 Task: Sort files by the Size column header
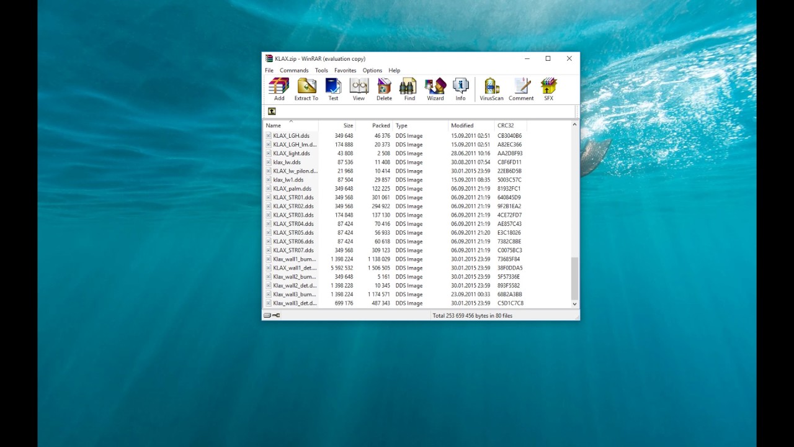coord(337,125)
